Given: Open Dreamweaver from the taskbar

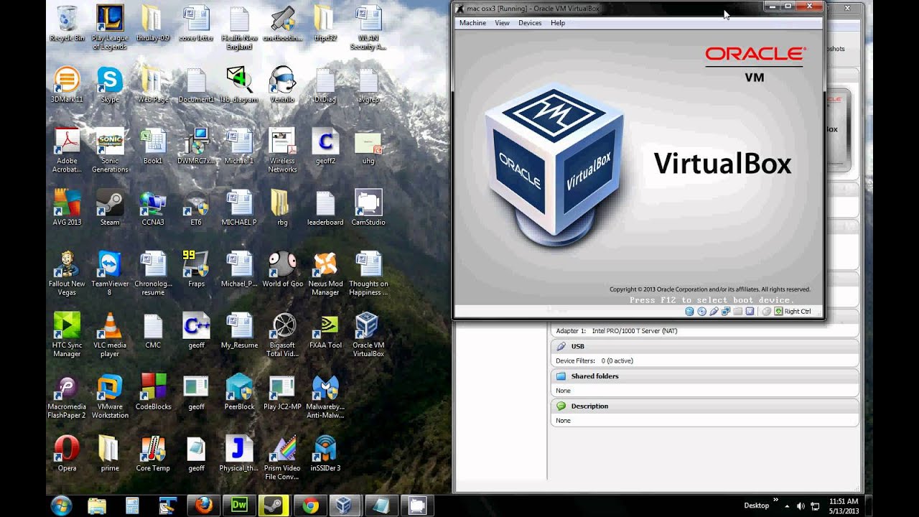Looking at the screenshot, I should click(x=239, y=506).
